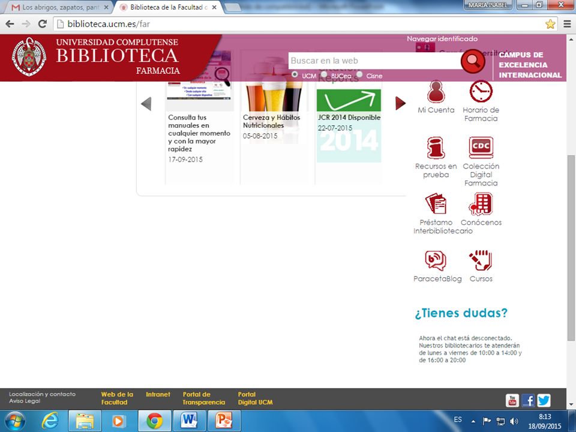Open the Mi Cuenta icon
This screenshot has height=432, width=576.
[436, 92]
